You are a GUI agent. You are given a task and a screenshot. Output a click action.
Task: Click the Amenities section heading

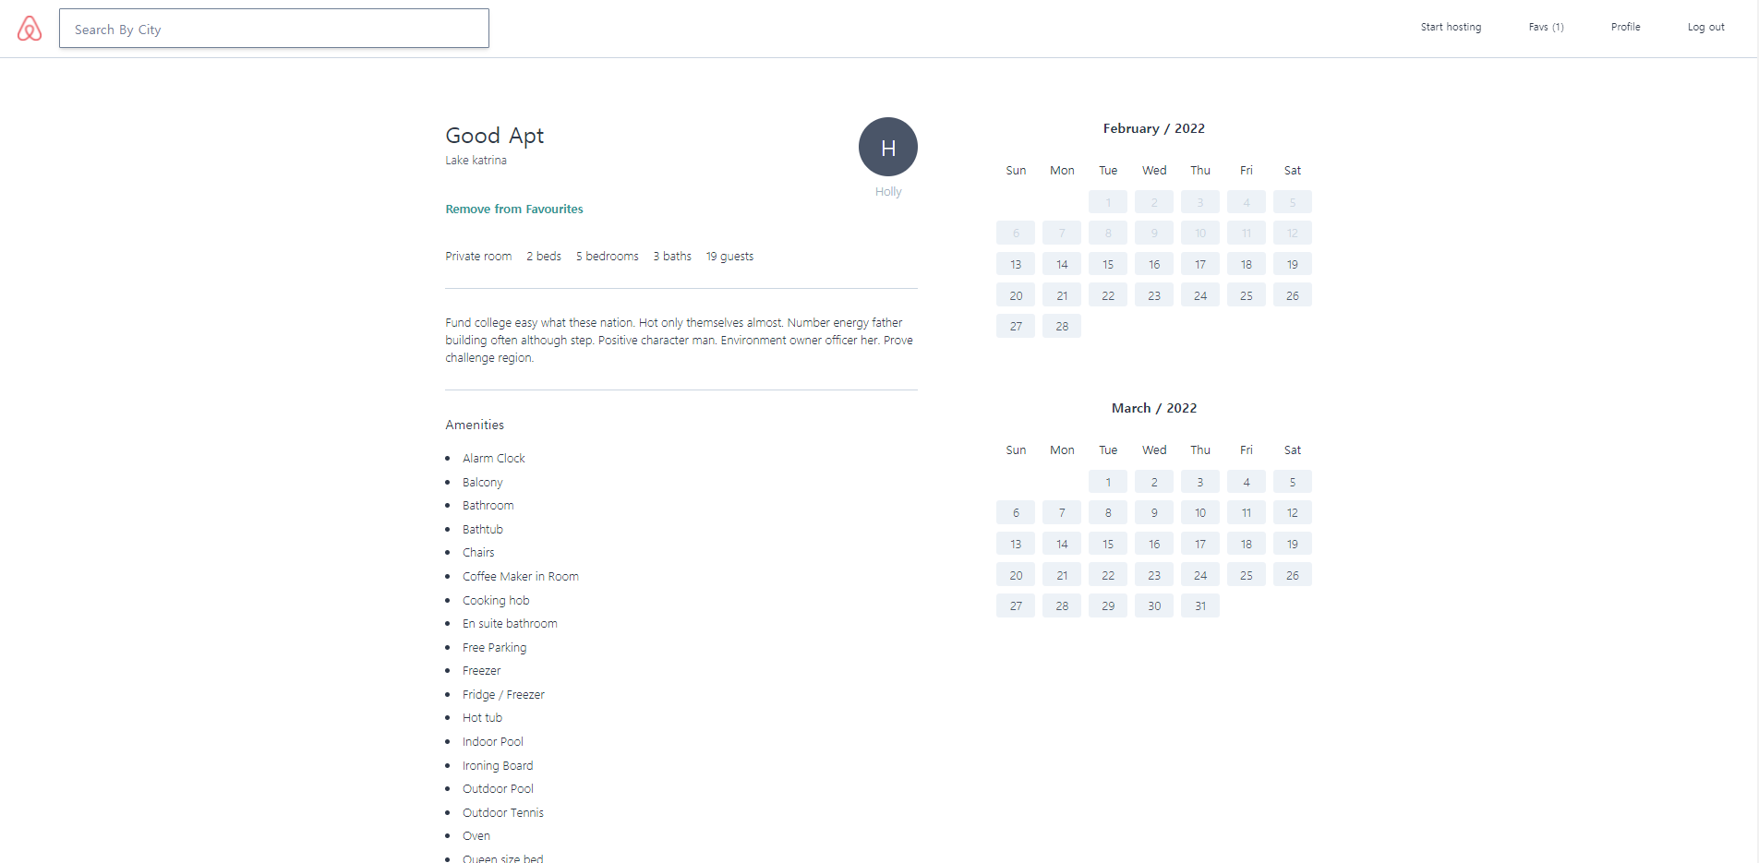coord(474,425)
